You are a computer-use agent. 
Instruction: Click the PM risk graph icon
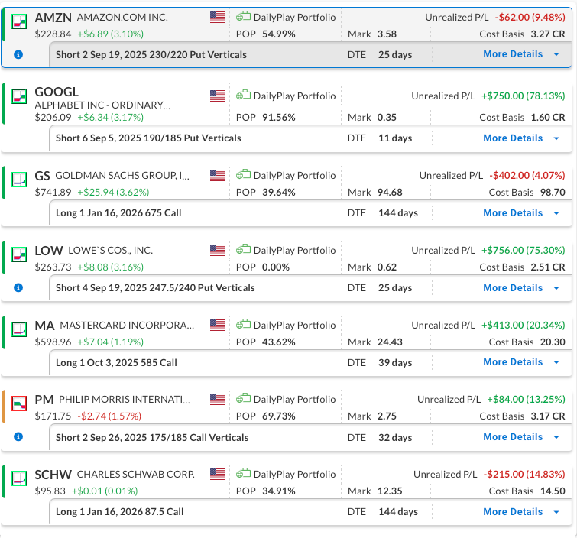pyautogui.click(x=19, y=403)
